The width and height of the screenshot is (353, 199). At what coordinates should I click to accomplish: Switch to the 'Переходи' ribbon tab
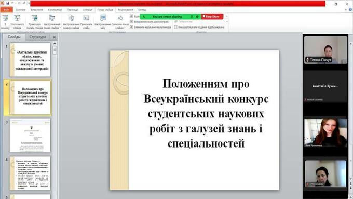[x=72, y=10]
